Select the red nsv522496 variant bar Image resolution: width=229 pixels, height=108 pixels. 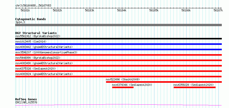click(x=164, y=82)
